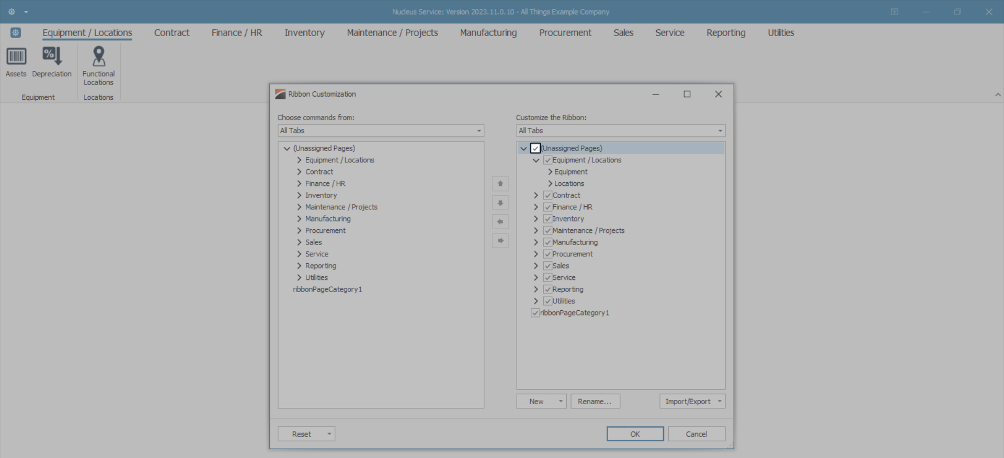
Task: Collapse Equipment / Locations in right tree
Action: (536, 160)
